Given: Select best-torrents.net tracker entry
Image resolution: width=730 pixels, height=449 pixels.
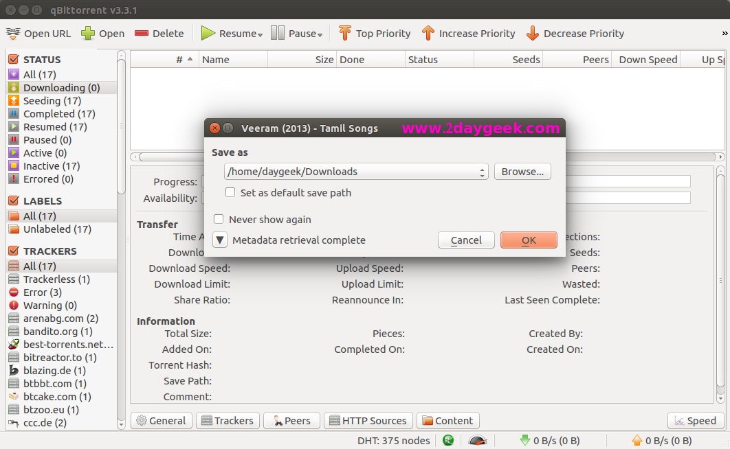Looking at the screenshot, I should coord(61,345).
